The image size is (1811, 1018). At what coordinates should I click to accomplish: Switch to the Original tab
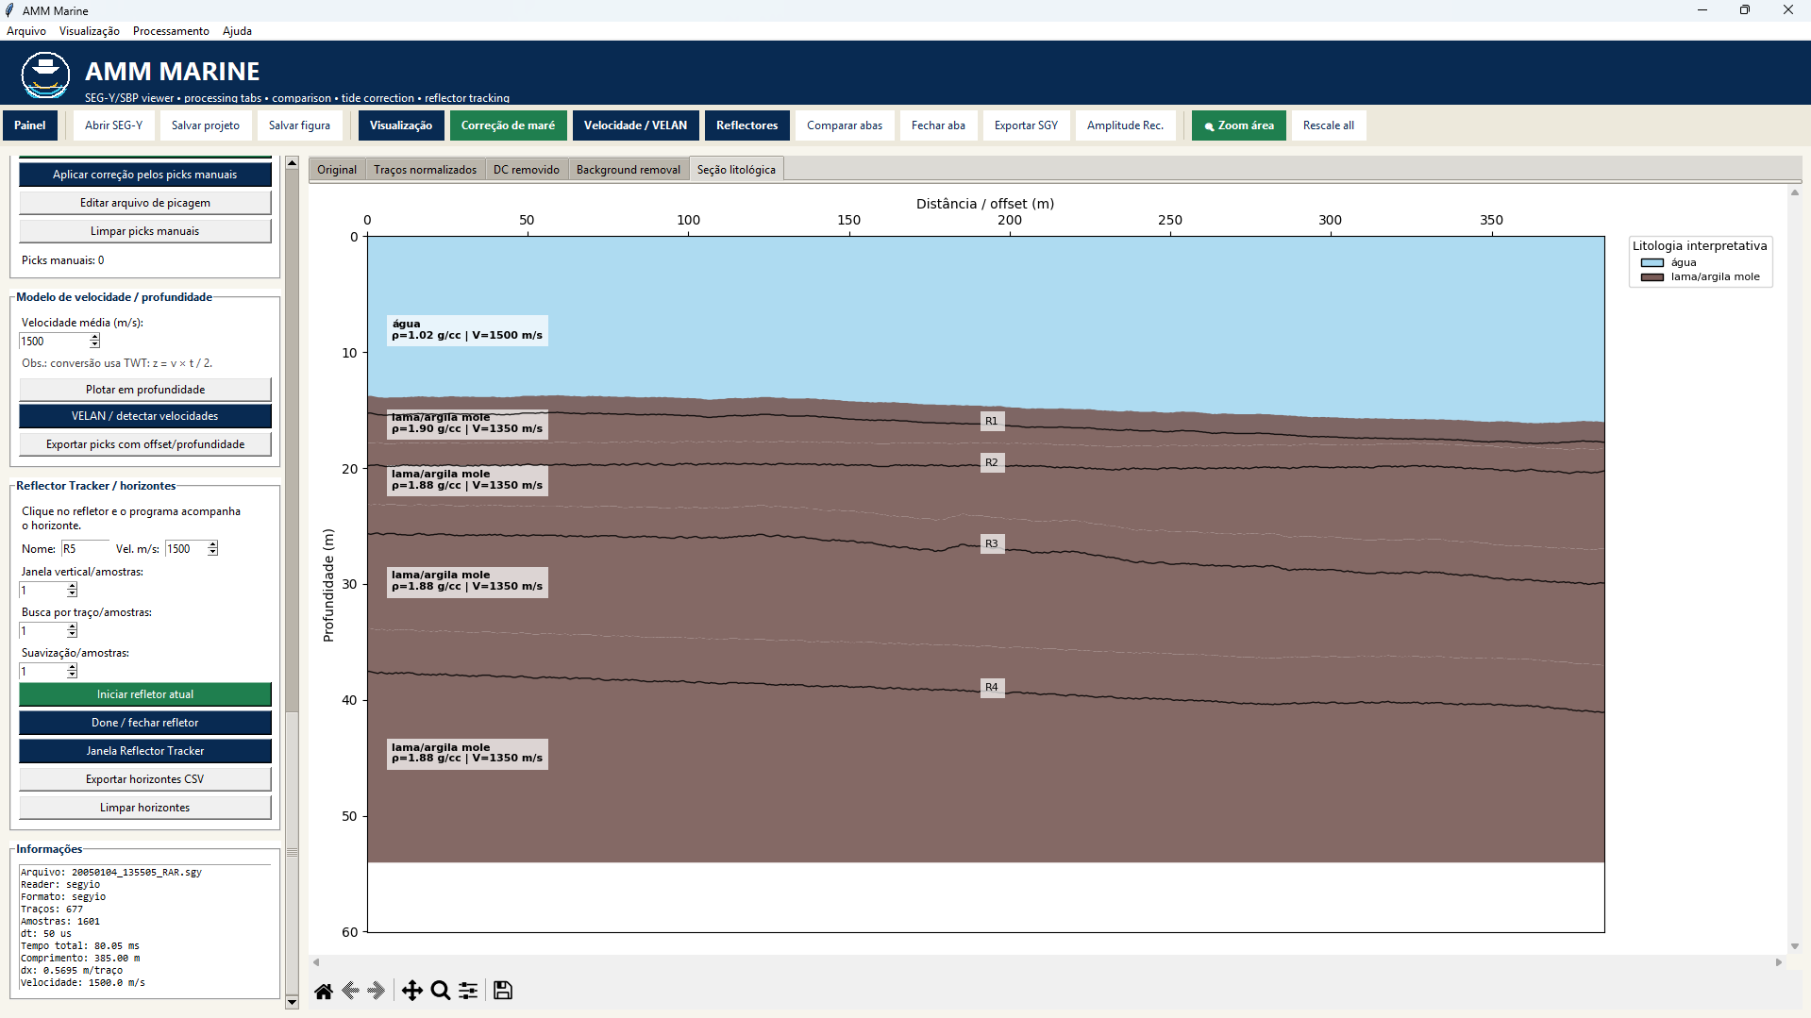[337, 170]
